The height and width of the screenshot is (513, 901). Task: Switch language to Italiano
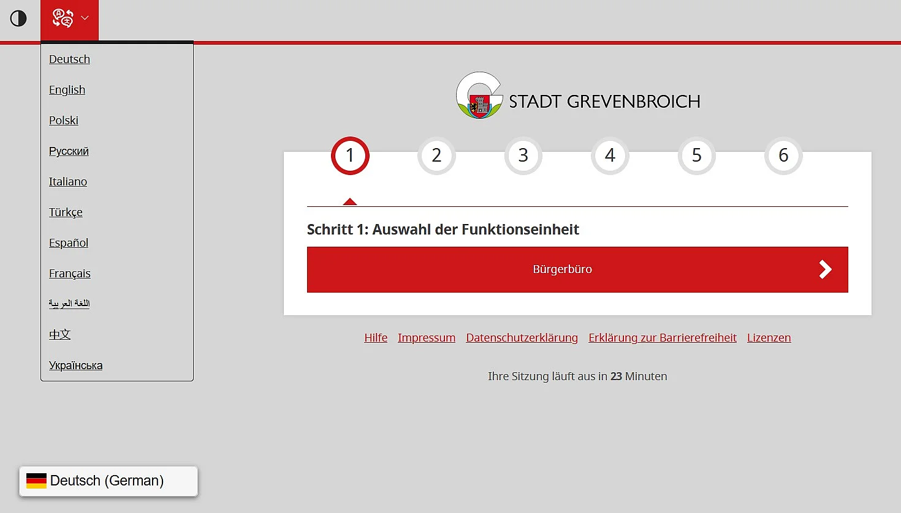pos(68,182)
